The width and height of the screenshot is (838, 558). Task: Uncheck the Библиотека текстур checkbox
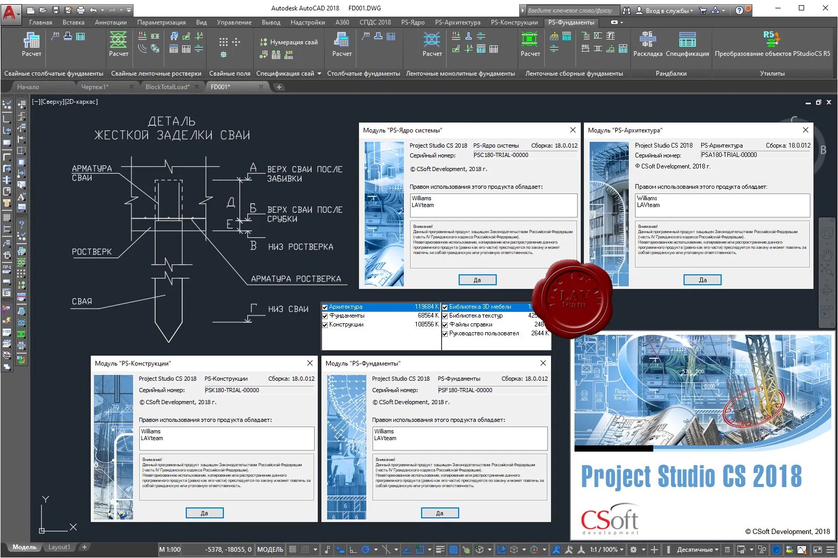click(445, 316)
